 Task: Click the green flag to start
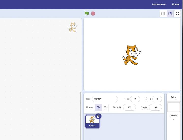pos(87,14)
